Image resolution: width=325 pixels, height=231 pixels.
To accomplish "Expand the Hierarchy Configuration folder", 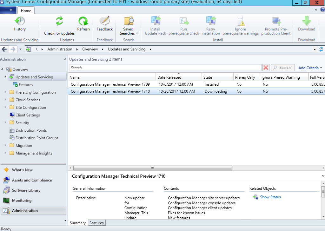I will pyautogui.click(x=5, y=92).
